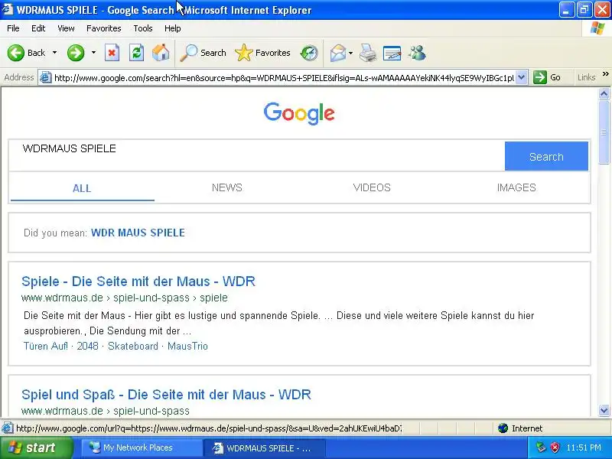Open the Türen Auf! sitelink
This screenshot has height=459, width=612.
coord(46,346)
